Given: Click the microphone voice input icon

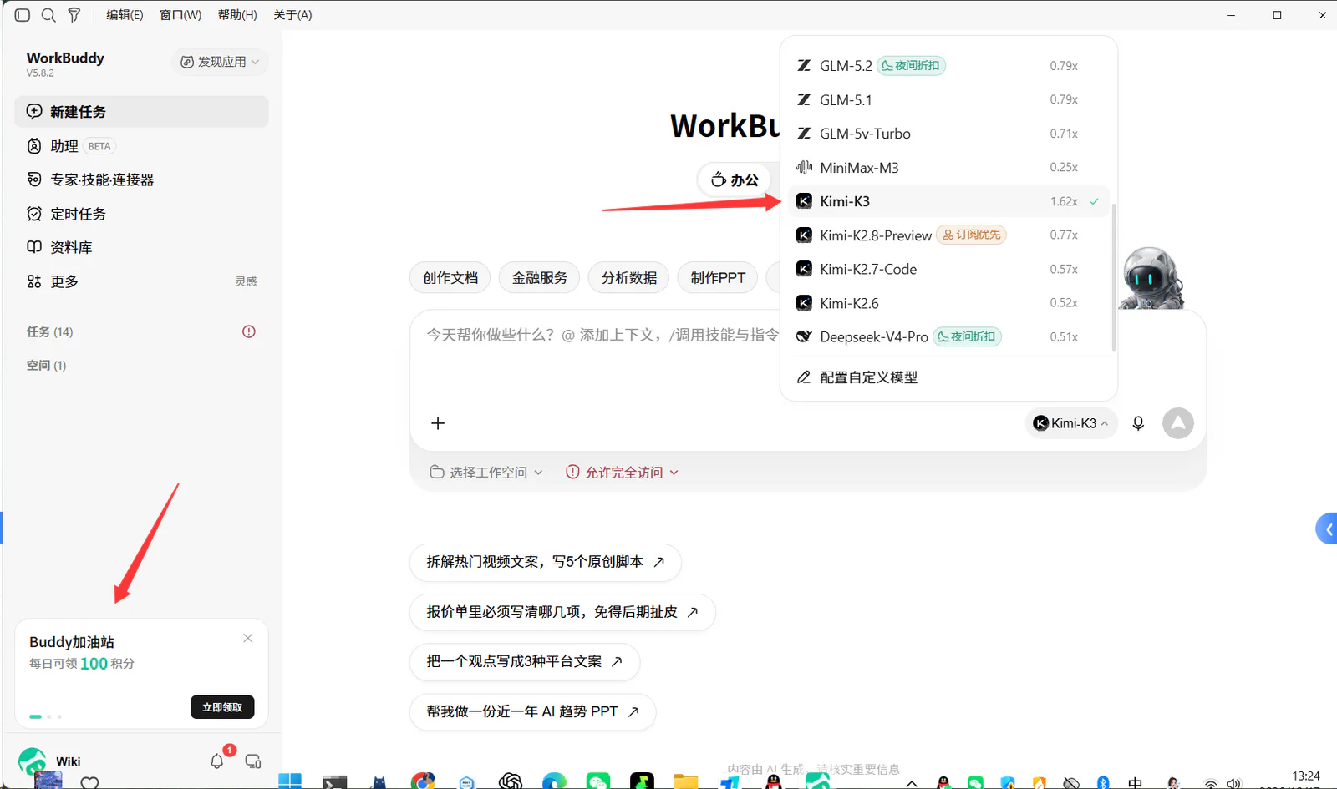Looking at the screenshot, I should click(x=1138, y=423).
